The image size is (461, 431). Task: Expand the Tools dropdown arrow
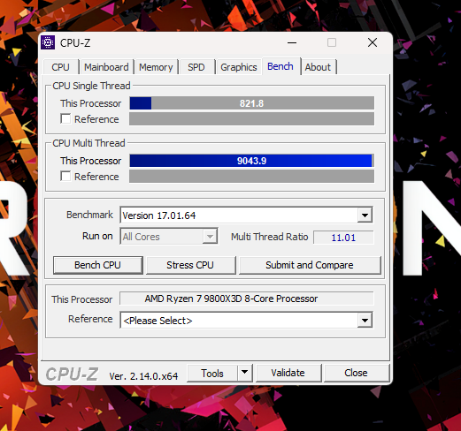click(245, 373)
